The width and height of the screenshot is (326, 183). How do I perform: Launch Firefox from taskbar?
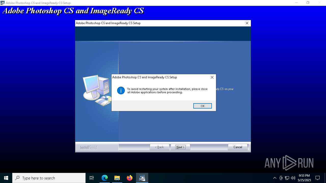[130, 178]
